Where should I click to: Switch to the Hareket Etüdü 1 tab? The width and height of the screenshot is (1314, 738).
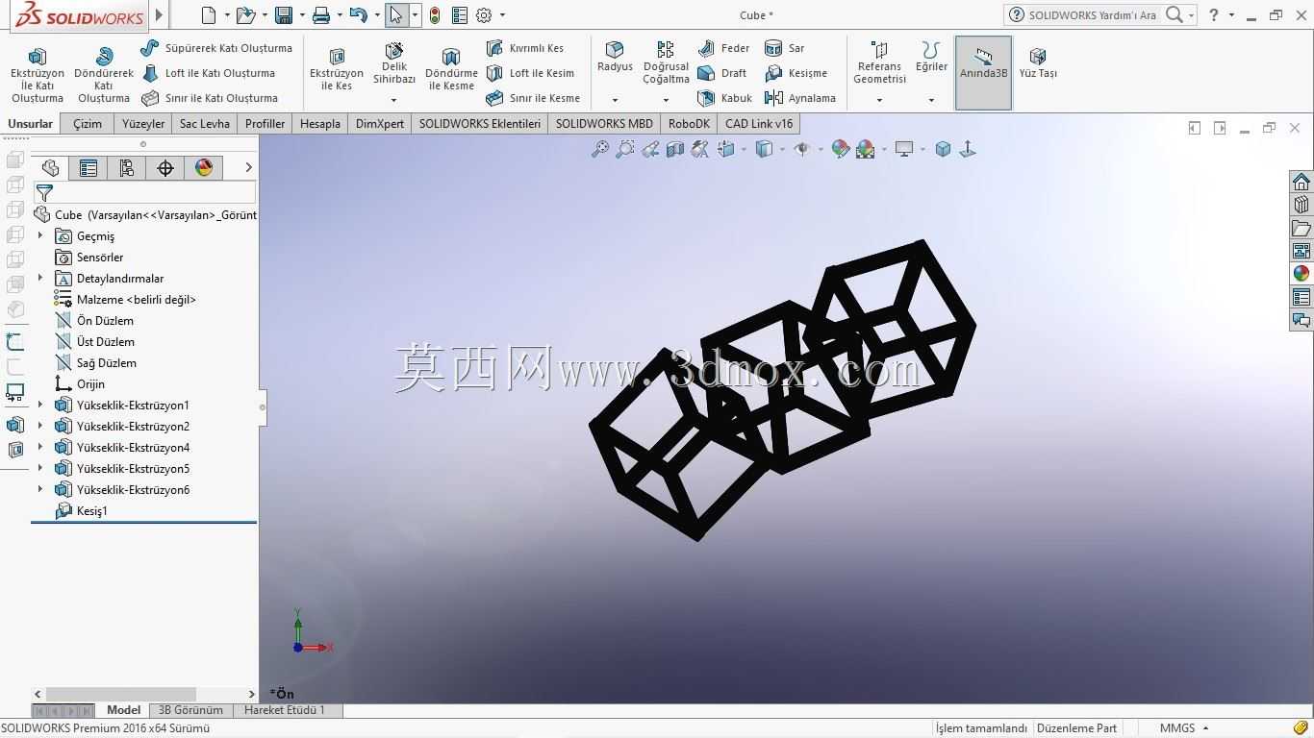coord(285,710)
